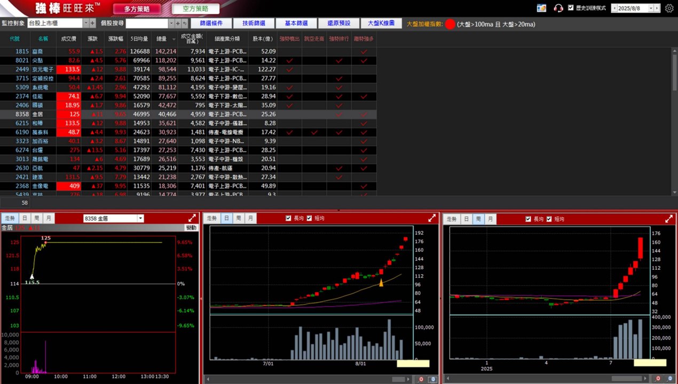Click the sort arrow on 總量 column header
This screenshot has height=384, width=678.
(174, 39)
